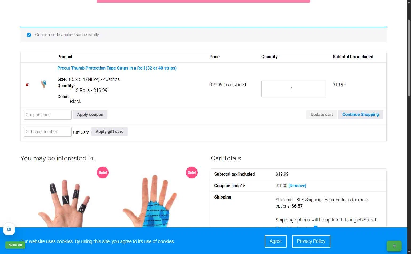Image resolution: width=411 pixels, height=254 pixels.
Task: Open the Precut Thumb Protection Tape Strips product link
Action: click(x=117, y=68)
